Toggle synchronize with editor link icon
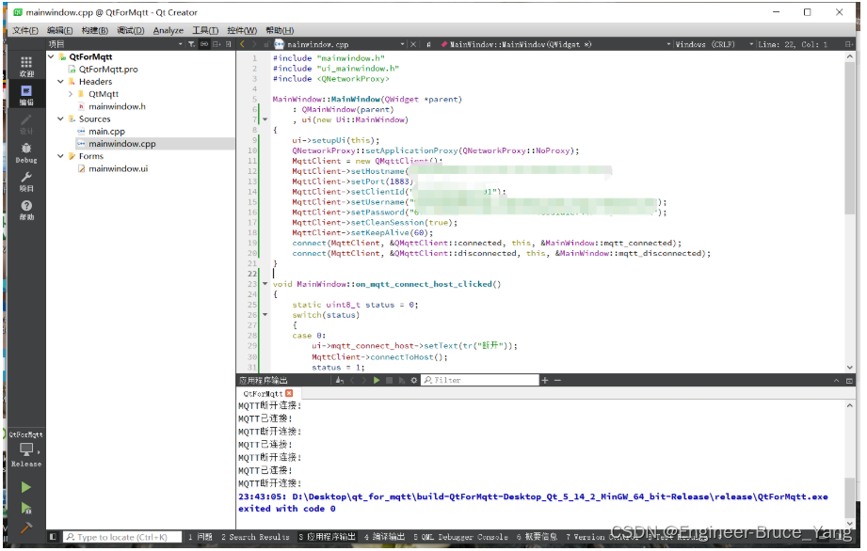The height and width of the screenshot is (551, 867). [204, 44]
